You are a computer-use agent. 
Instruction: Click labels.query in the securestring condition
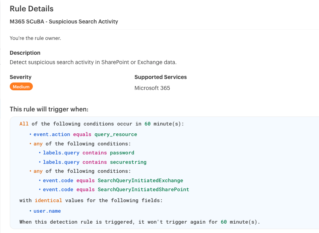point(61,162)
